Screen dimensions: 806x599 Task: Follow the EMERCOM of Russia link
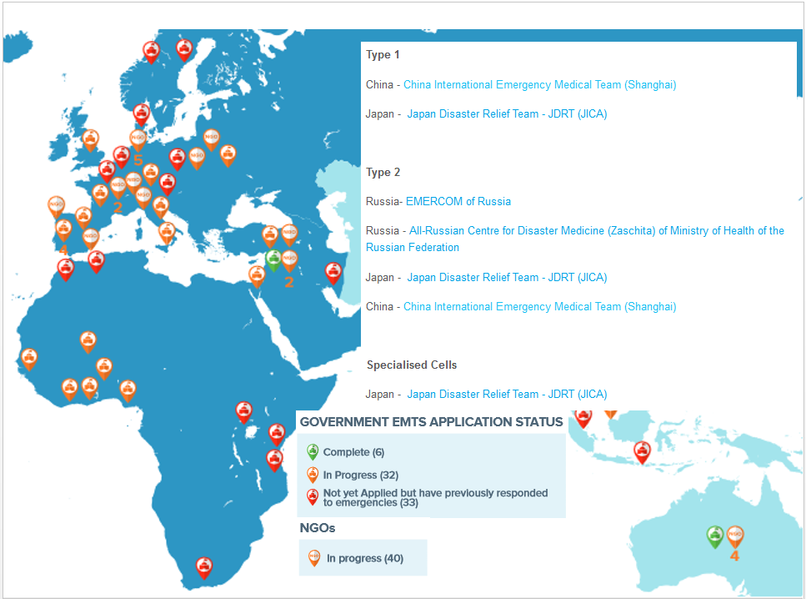[458, 201]
